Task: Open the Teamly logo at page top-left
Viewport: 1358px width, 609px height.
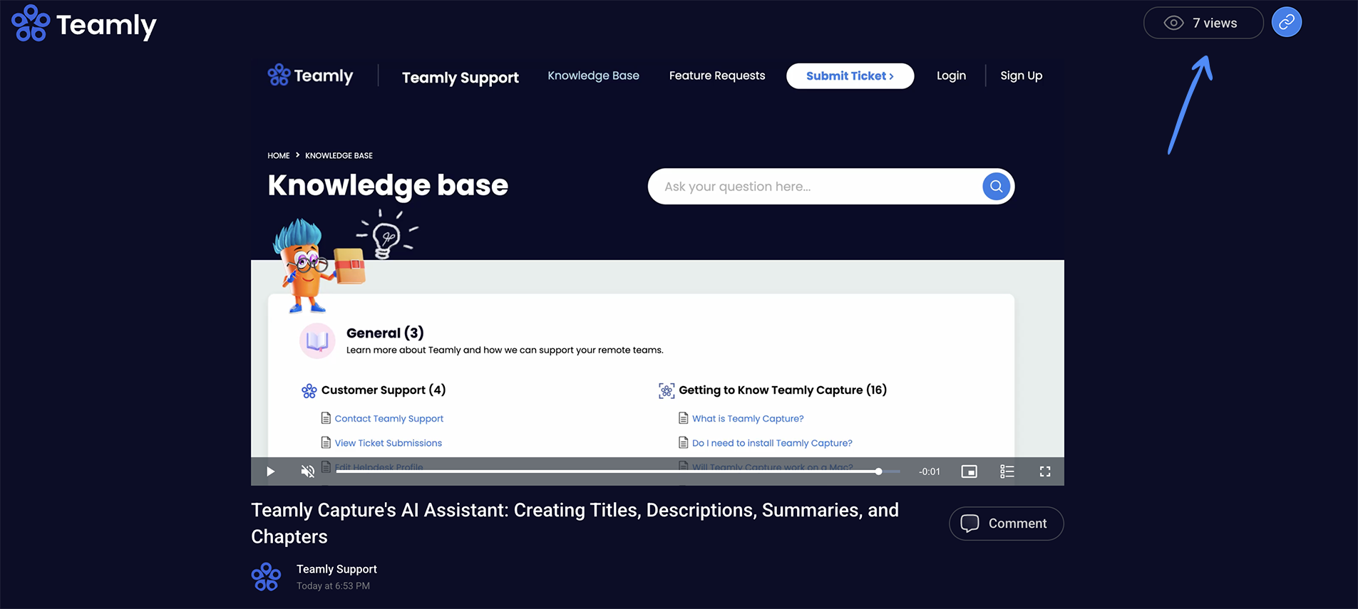Action: point(84,24)
